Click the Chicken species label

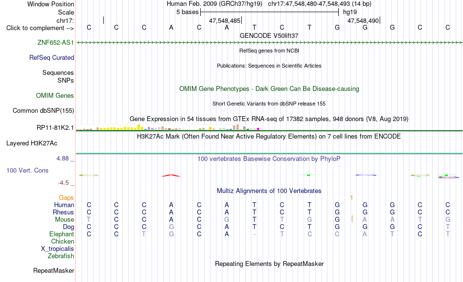[x=62, y=241]
